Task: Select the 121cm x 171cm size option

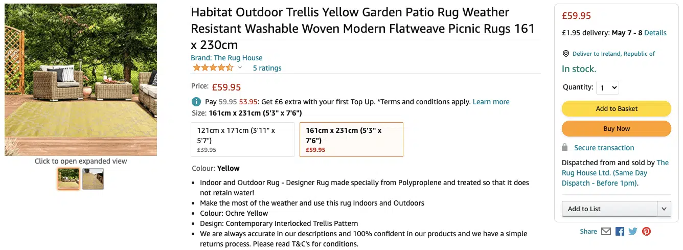Action: point(242,139)
